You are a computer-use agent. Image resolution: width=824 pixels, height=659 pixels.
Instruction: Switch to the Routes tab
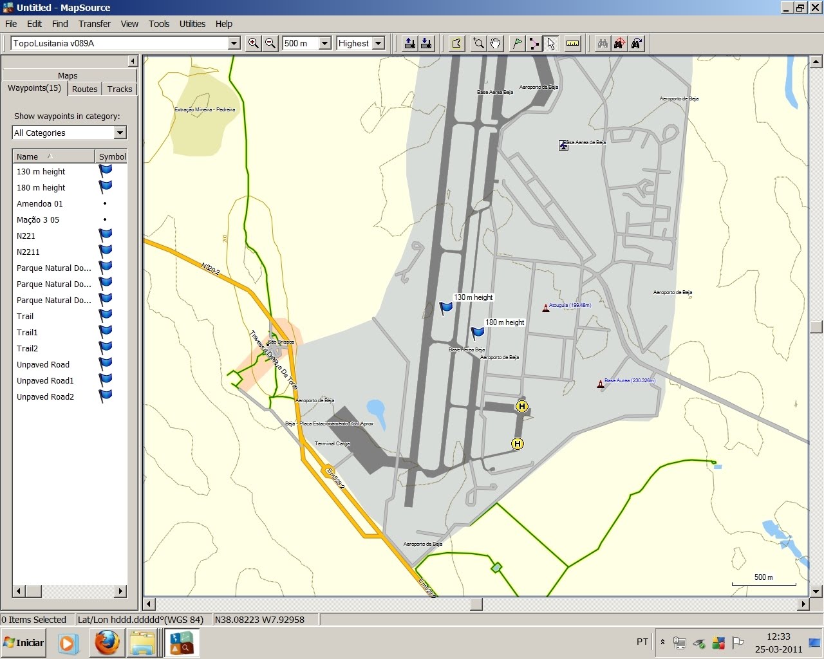[x=85, y=89]
